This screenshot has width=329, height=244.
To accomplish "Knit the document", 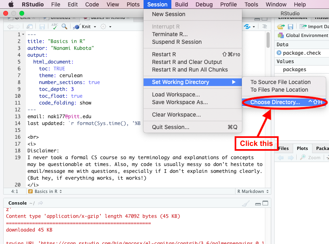I will pos(82,27).
